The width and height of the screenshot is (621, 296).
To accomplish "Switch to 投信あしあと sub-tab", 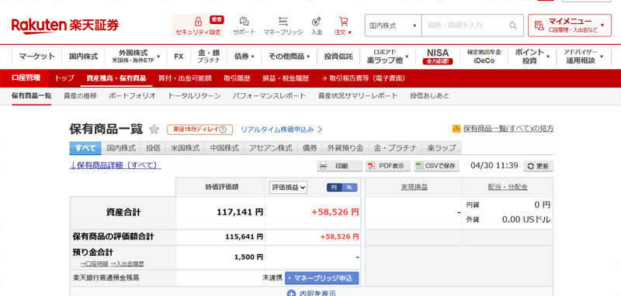I will pyautogui.click(x=430, y=95).
